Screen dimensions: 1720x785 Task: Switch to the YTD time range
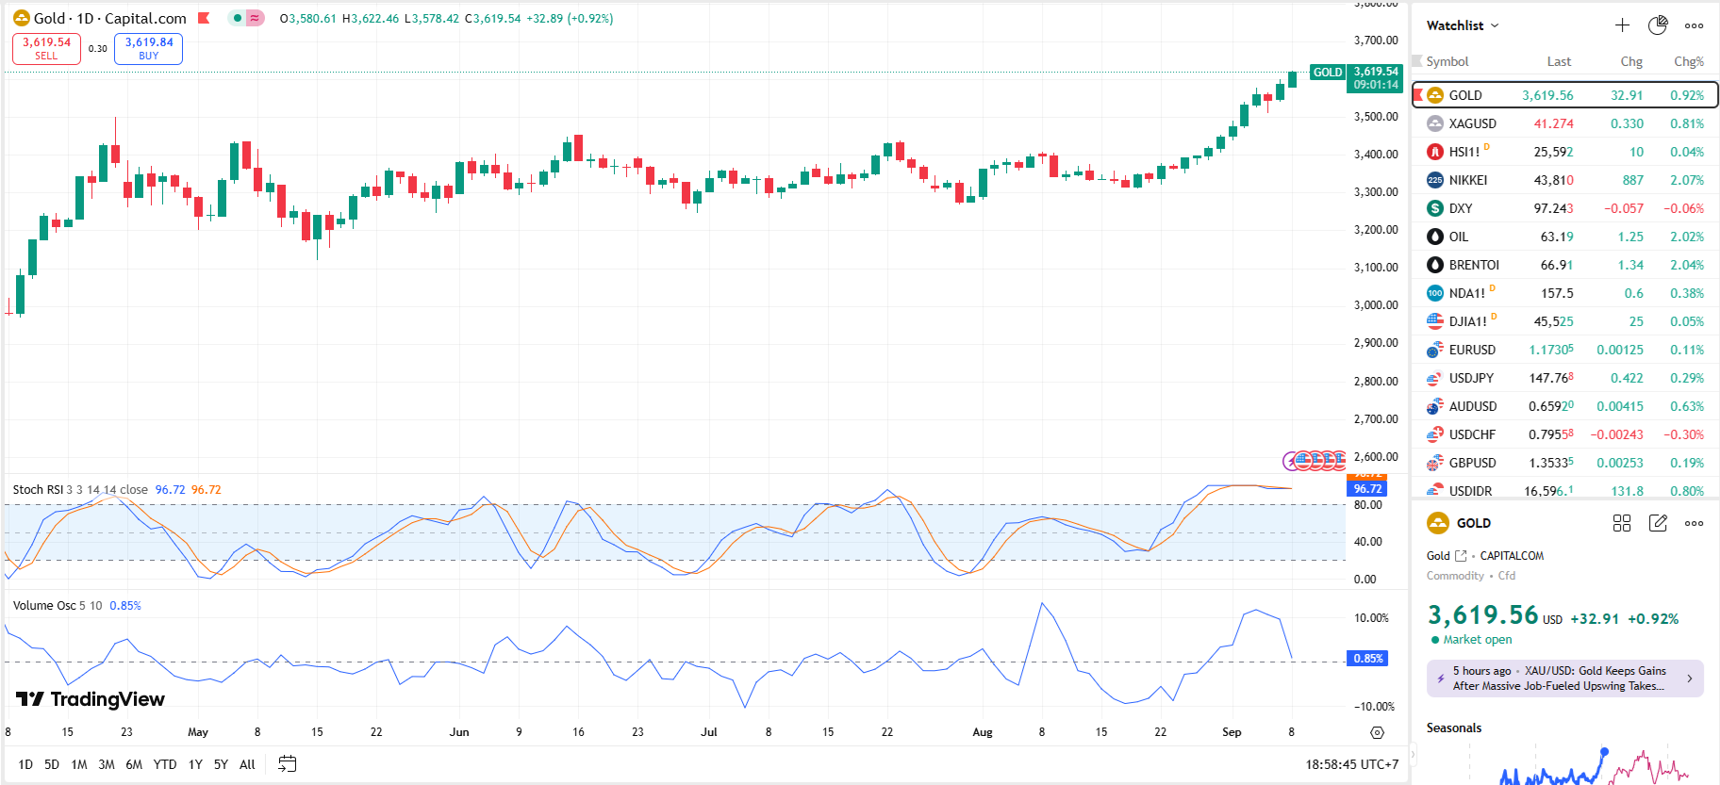(165, 764)
